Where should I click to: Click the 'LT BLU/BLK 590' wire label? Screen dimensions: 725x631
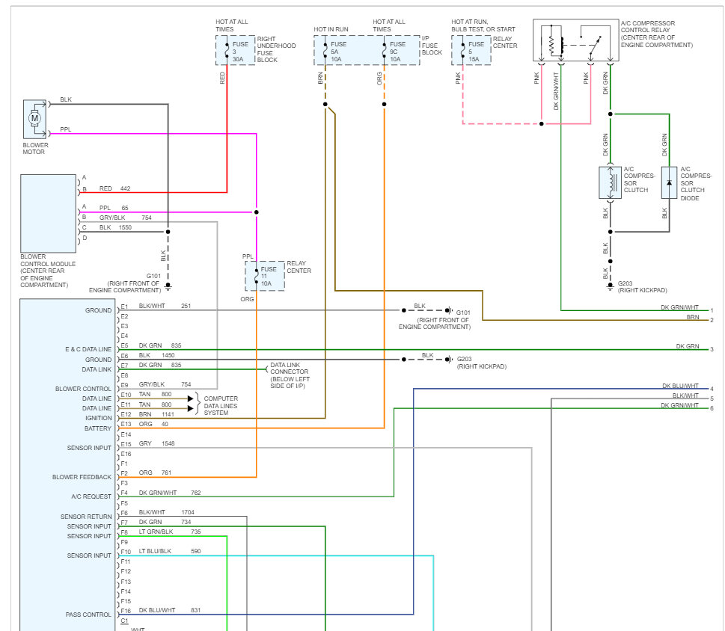tap(170, 551)
